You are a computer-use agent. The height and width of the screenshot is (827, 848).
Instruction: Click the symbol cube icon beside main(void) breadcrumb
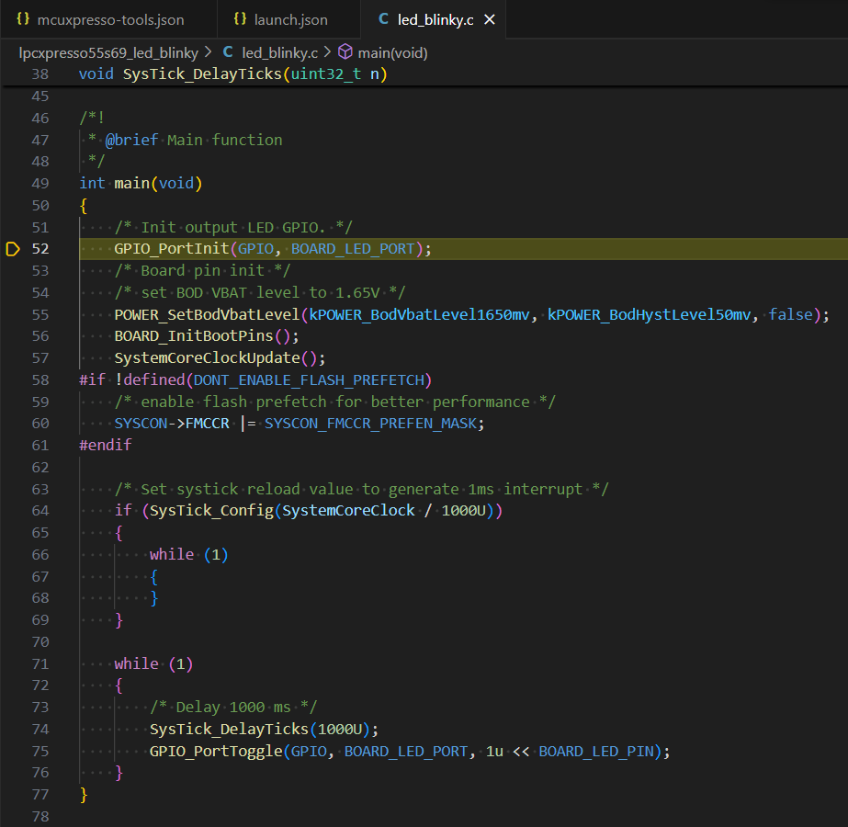coord(344,52)
